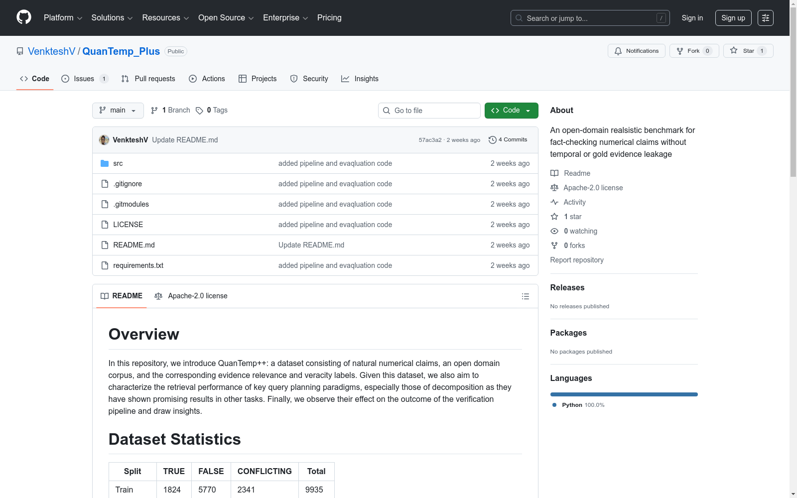View the 0 Tags list

(212, 111)
